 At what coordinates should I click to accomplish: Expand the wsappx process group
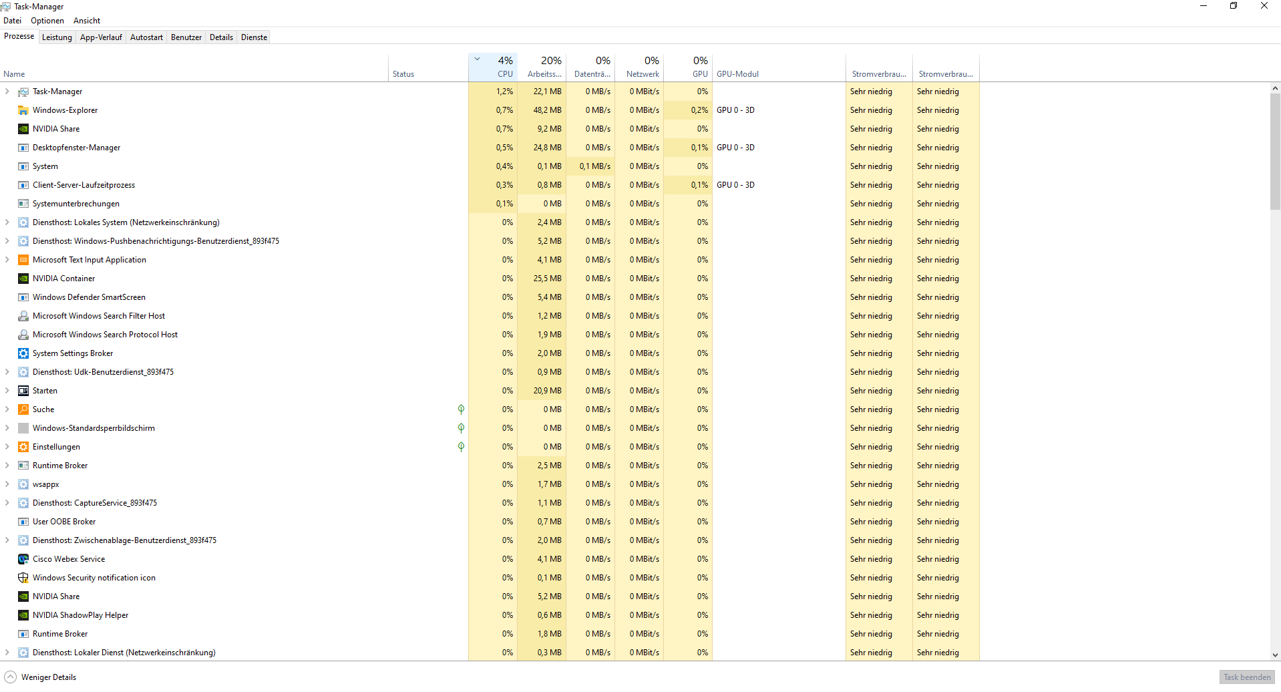7,484
